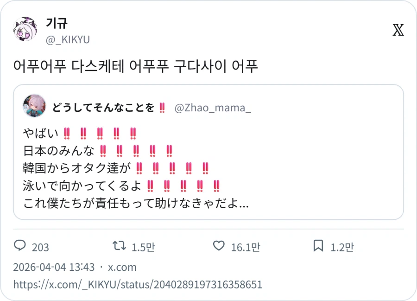Viewport: 417px width, 301px height.
Task: Expand replies by clicking the 203 count
Action: click(40, 248)
